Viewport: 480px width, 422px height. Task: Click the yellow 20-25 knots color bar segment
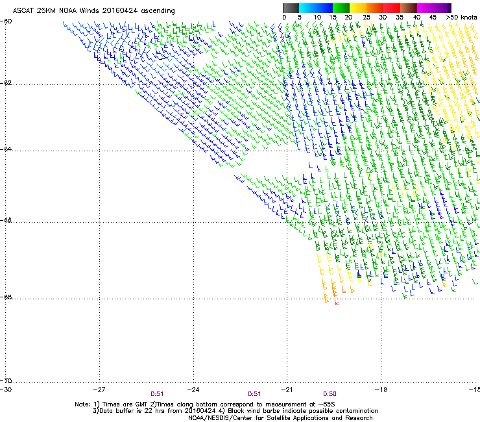(358, 8)
